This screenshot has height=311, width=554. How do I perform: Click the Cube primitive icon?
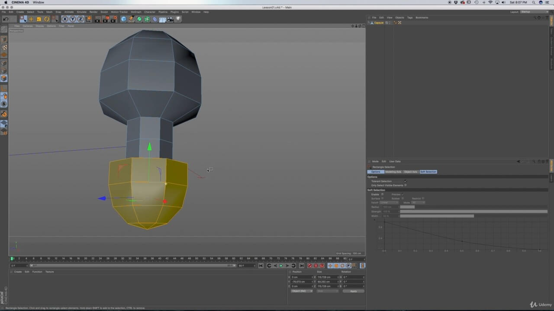click(x=123, y=19)
